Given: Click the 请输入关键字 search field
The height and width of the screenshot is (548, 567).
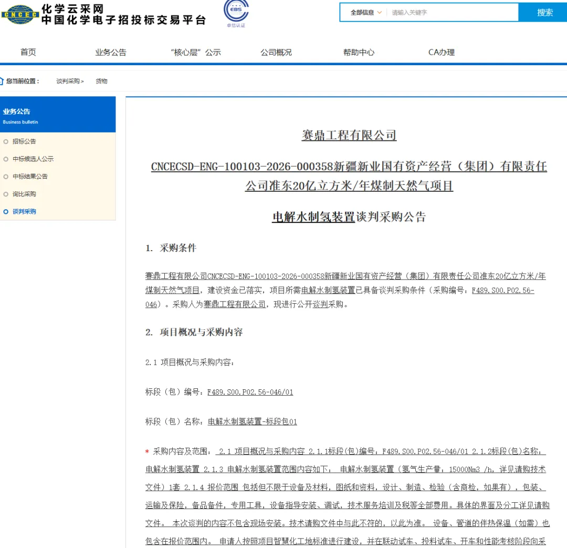Looking at the screenshot, I should [453, 12].
